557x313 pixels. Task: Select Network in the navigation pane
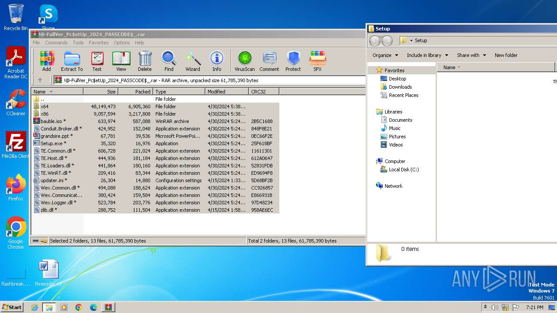tap(393, 186)
